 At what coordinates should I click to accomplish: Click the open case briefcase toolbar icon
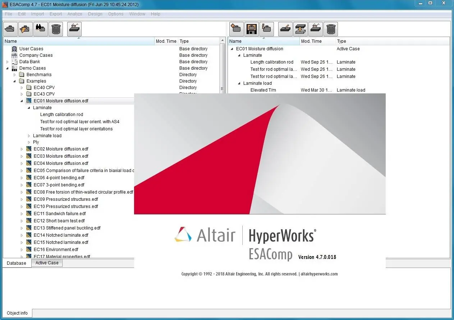pyautogui.click(x=10, y=29)
